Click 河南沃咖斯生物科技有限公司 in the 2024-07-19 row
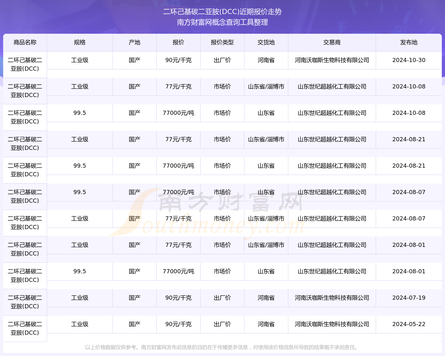 (x=332, y=298)
